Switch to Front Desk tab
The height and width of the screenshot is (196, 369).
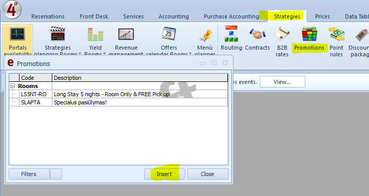pos(94,16)
